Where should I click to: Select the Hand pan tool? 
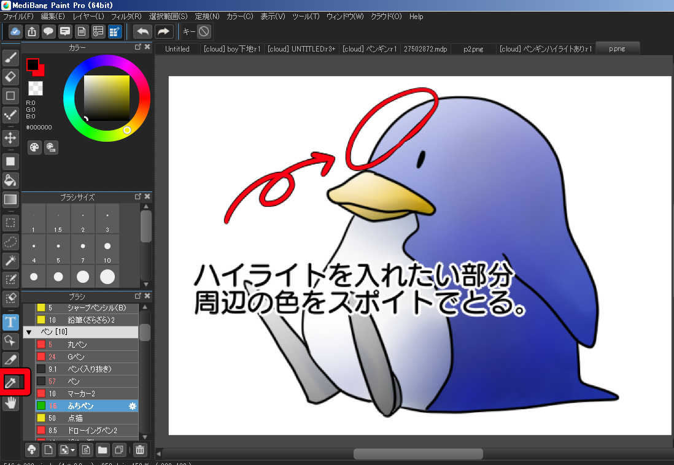coord(10,403)
